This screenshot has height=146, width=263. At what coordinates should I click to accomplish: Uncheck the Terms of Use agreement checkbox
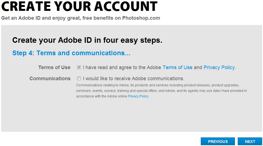(x=79, y=67)
